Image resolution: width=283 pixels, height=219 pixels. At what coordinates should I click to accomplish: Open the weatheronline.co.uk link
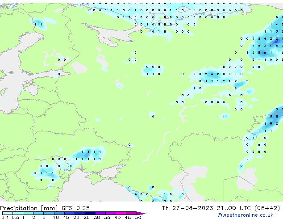pyautogui.click(x=246, y=215)
